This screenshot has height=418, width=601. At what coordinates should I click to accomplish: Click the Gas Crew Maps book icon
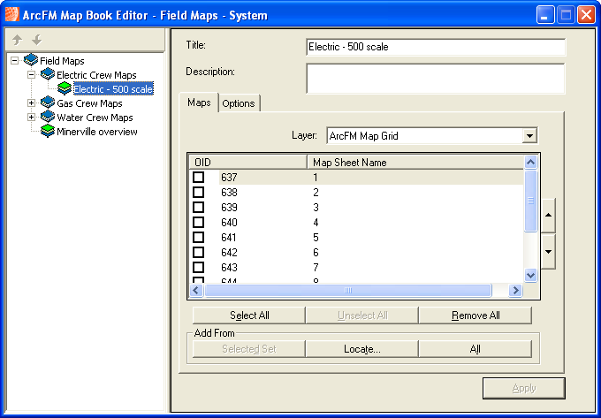(48, 103)
